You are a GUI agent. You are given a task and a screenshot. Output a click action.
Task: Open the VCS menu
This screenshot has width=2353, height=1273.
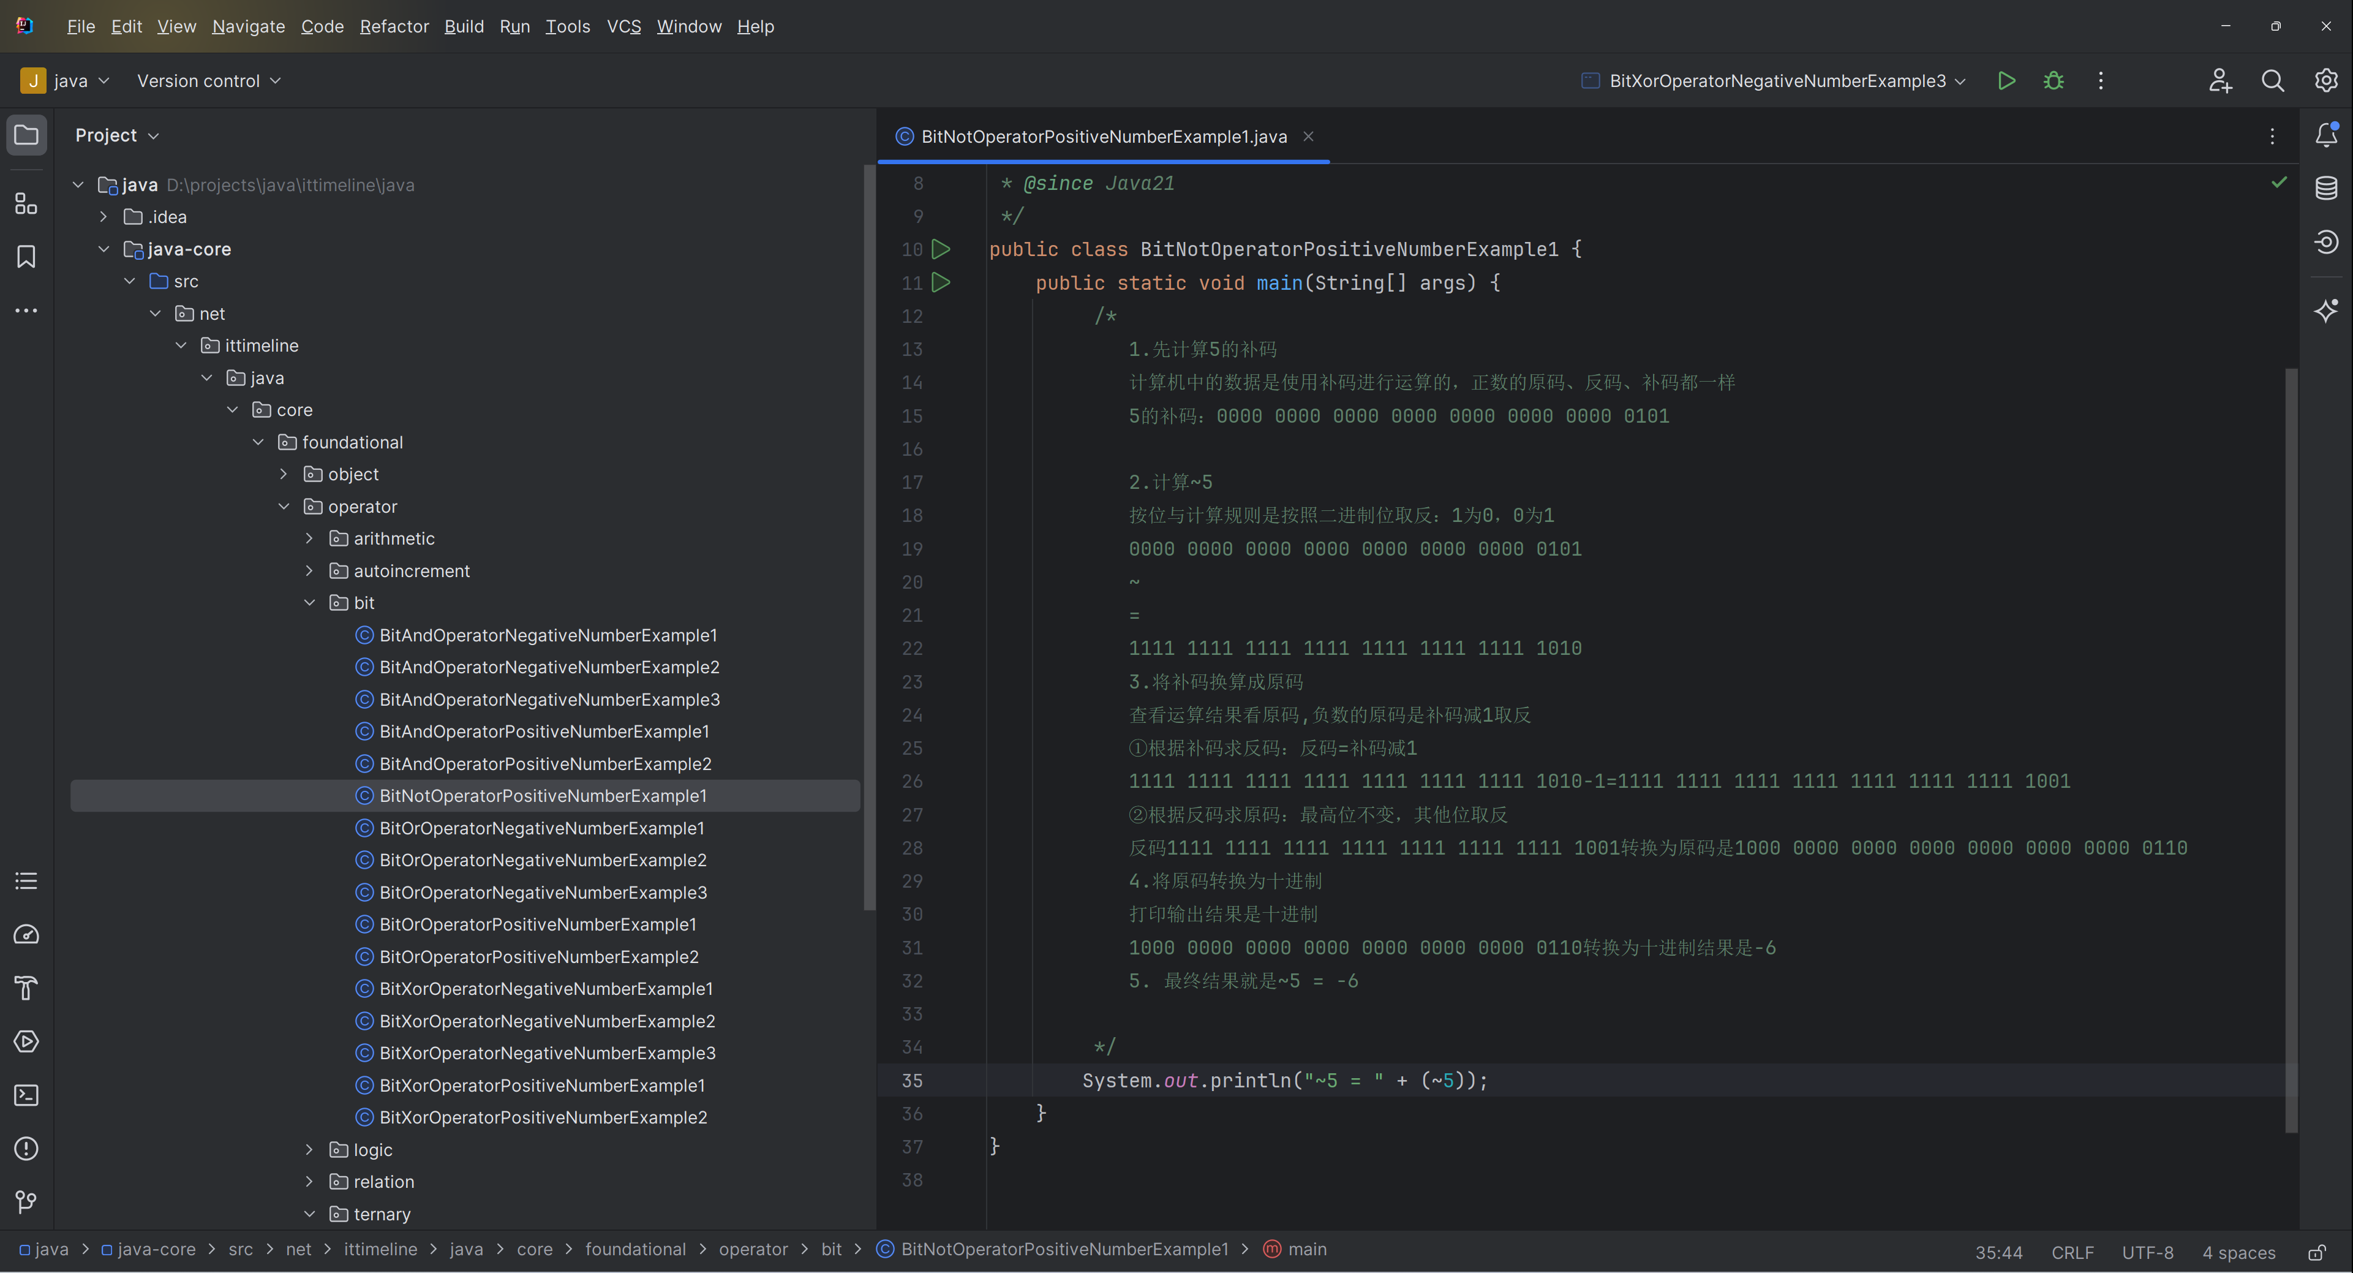pyautogui.click(x=624, y=26)
